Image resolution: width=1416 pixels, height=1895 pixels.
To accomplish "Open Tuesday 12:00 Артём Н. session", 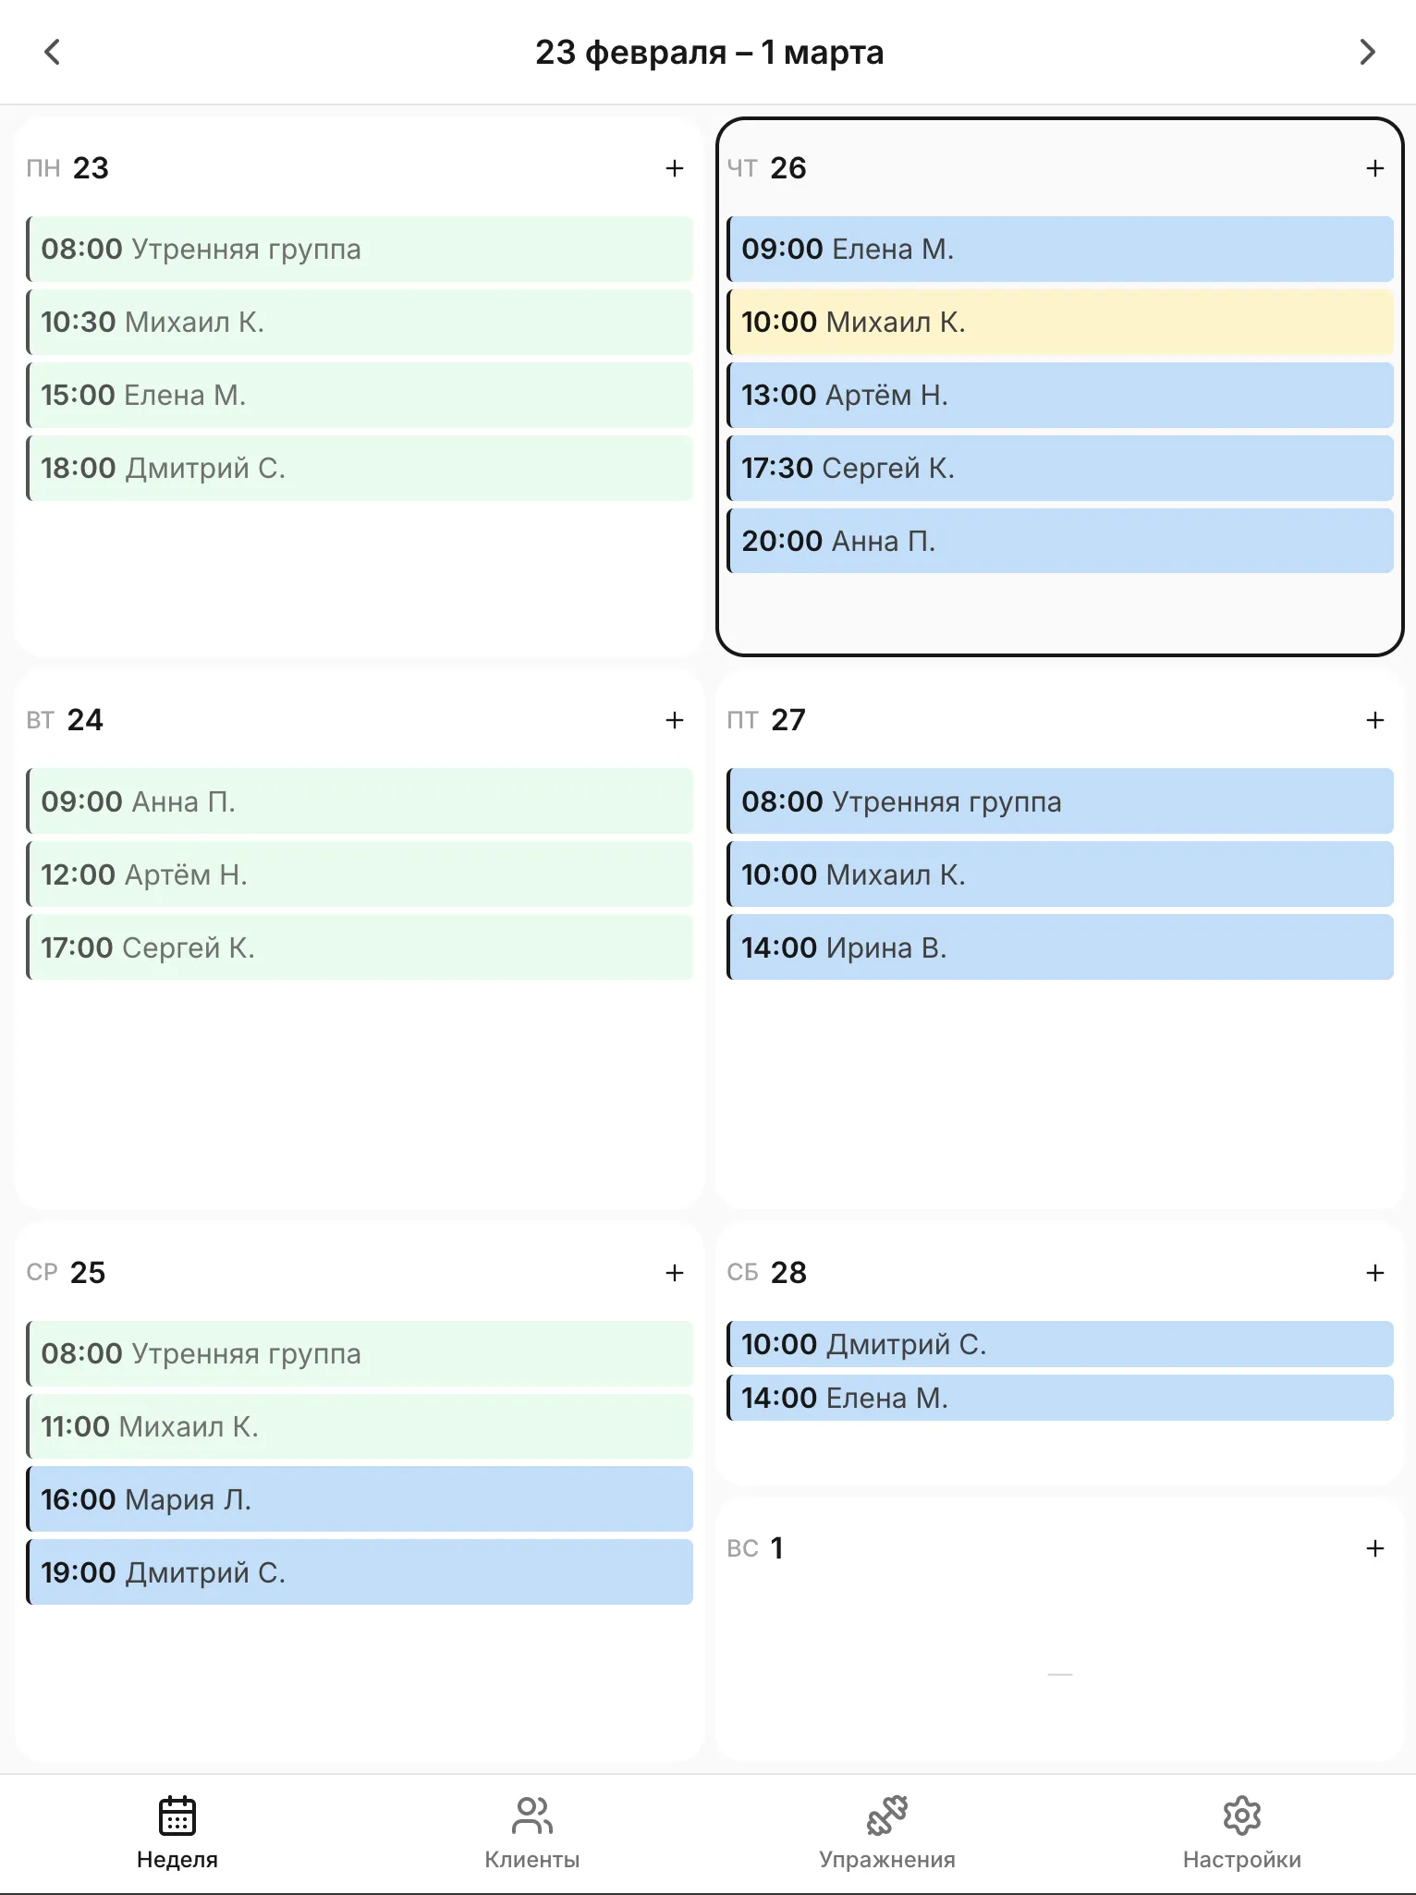I will tap(360, 874).
